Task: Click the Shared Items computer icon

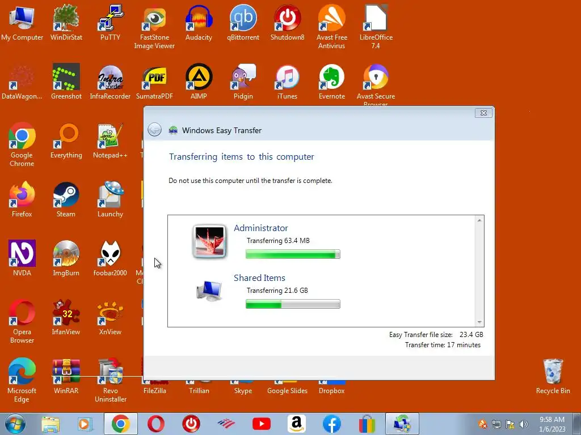Action: click(x=209, y=291)
